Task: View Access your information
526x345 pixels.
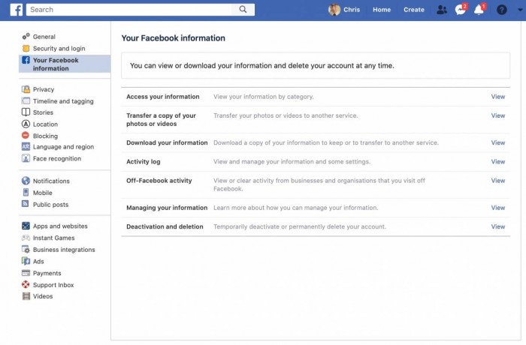Action: [497, 97]
